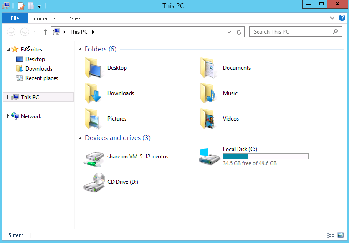349x243 pixels.
Task: Click the Search This PC field
Action: pos(296,32)
